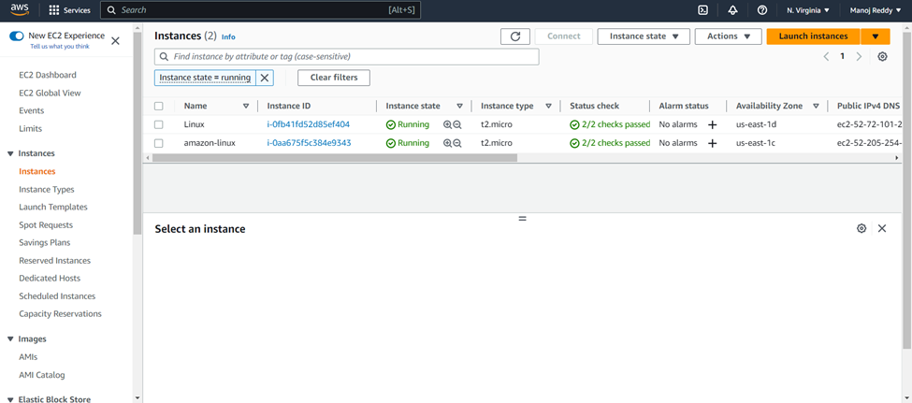Open Launch instances split arrow
This screenshot has width=912, height=403.
(x=875, y=36)
